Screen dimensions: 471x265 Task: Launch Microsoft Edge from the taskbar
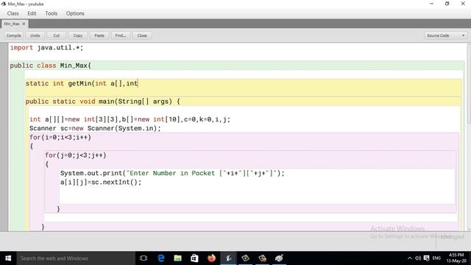tap(161, 258)
